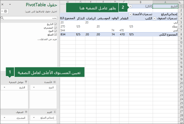Open the النوع column field dropdown
This screenshot has height=124, width=184.
click(x=34, y=87)
